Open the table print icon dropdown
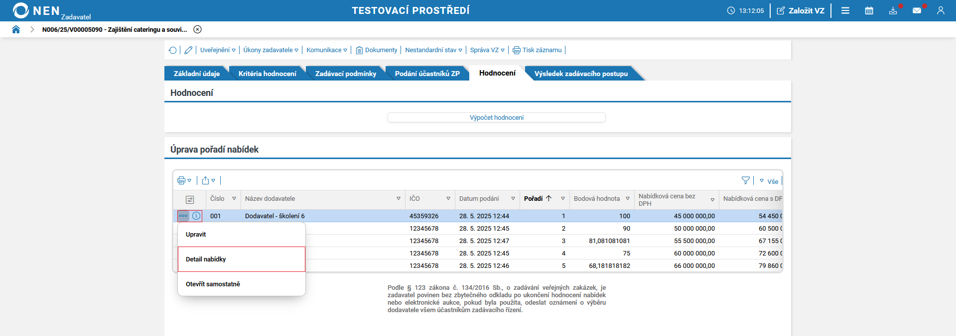Image resolution: width=956 pixels, height=336 pixels. click(x=184, y=180)
